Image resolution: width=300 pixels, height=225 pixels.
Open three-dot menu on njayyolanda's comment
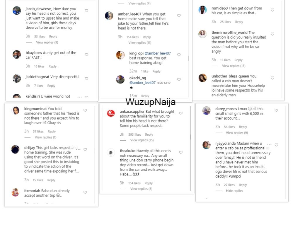pyautogui.click(x=269, y=145)
